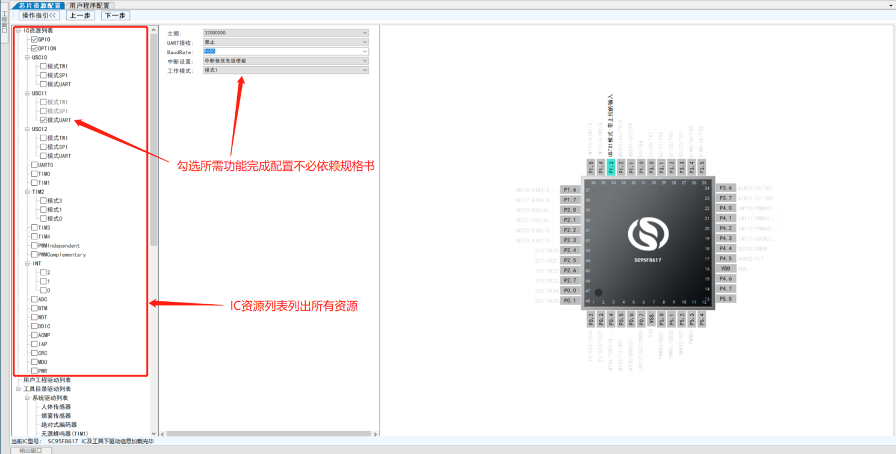Tick the ADC resource checkbox

[34, 299]
